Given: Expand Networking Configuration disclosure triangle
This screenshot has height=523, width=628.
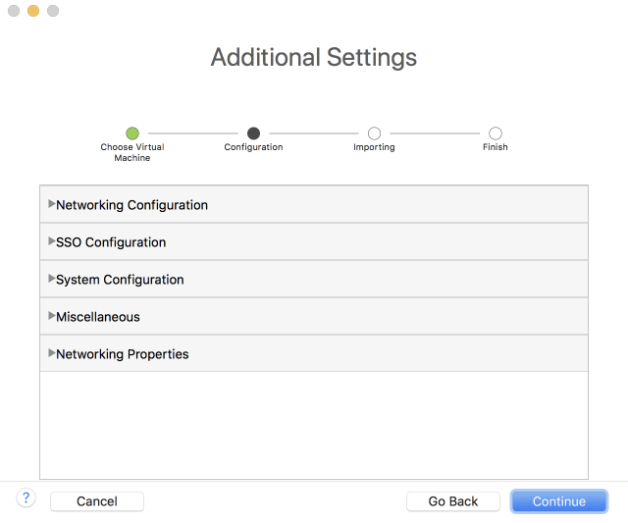Looking at the screenshot, I should point(51,204).
